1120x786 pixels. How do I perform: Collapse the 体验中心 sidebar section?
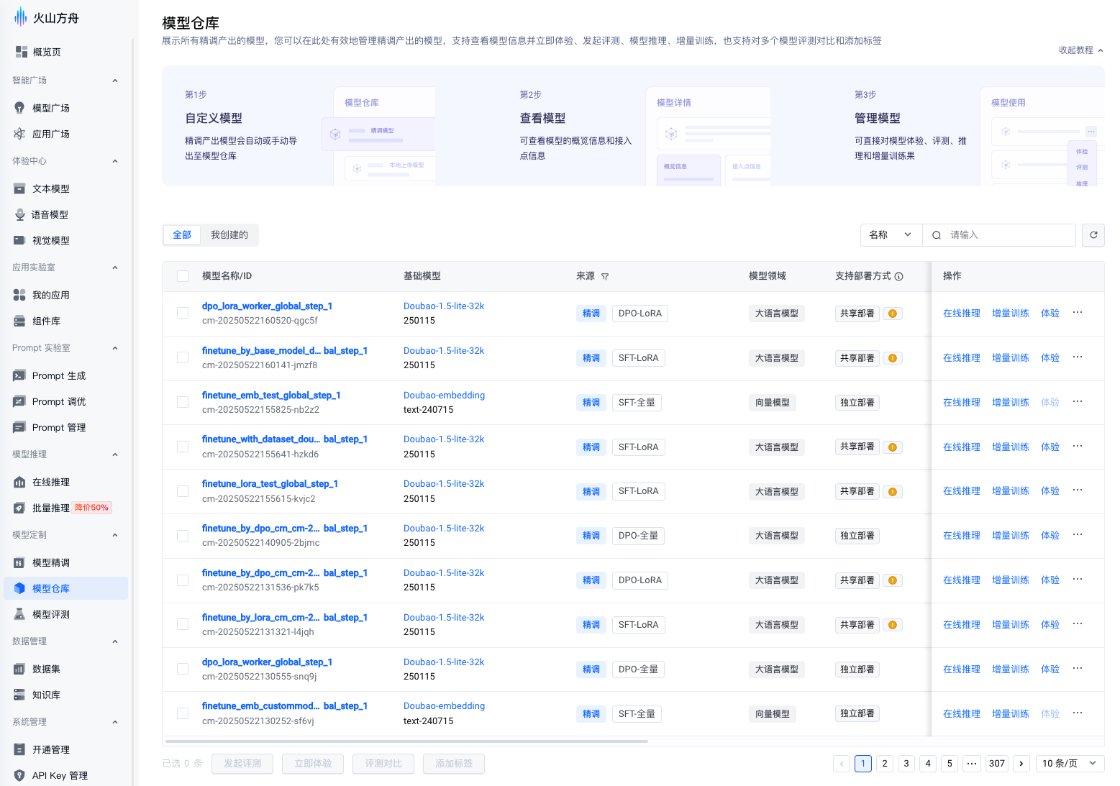coord(115,161)
